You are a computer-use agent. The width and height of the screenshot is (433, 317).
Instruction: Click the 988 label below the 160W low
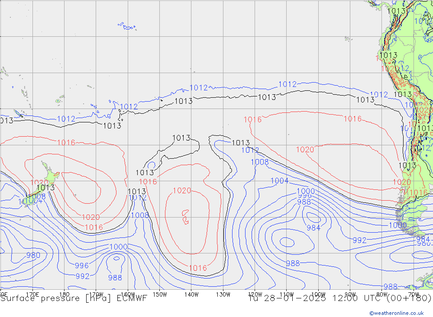(x=115, y=278)
